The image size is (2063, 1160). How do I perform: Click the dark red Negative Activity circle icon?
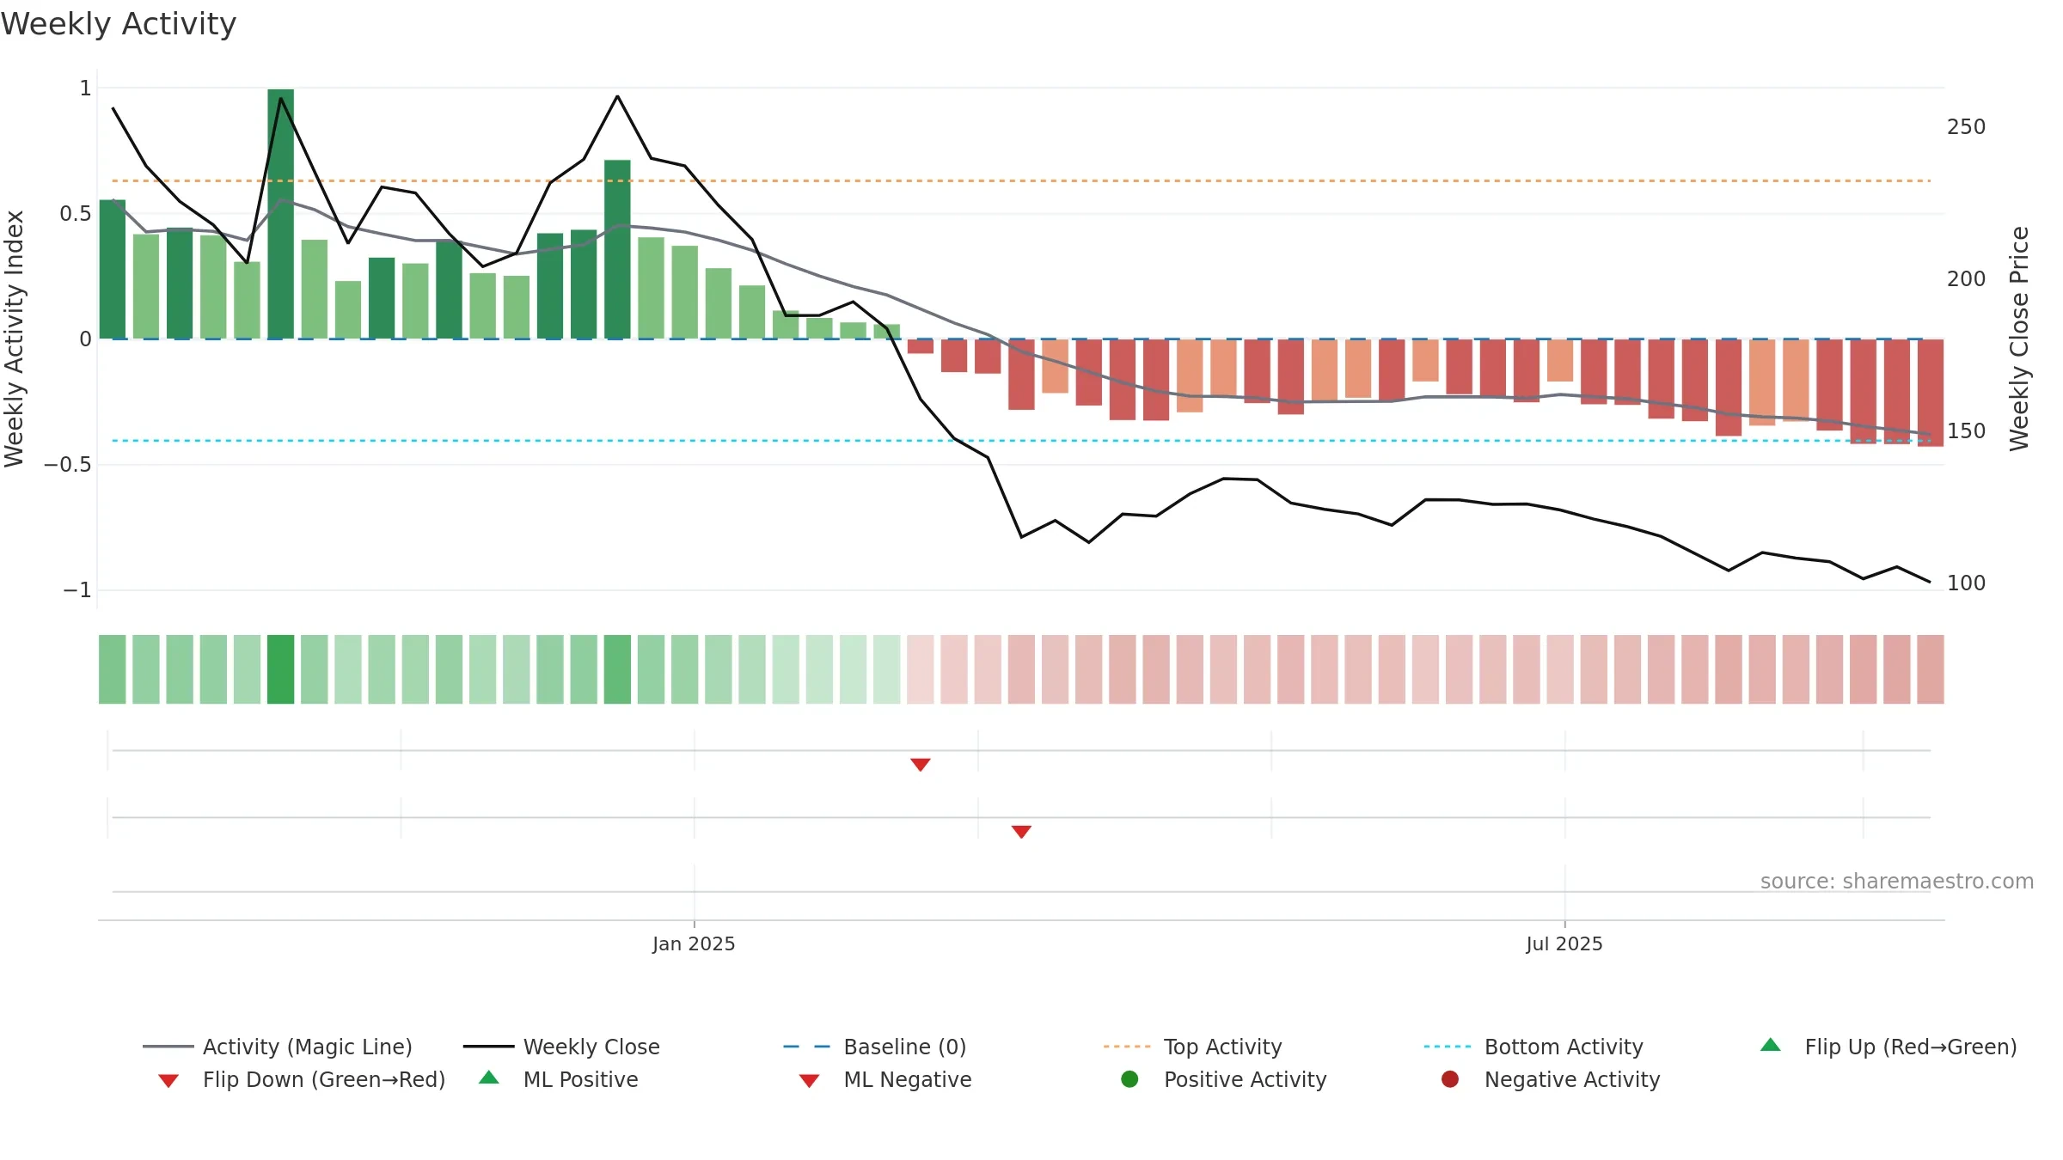coord(1450,1079)
